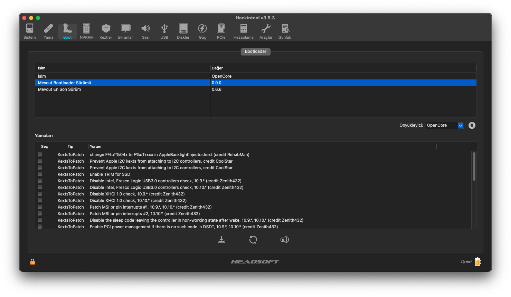511x297 pixels.
Task: Click the İsim column header
Action: pos(123,68)
